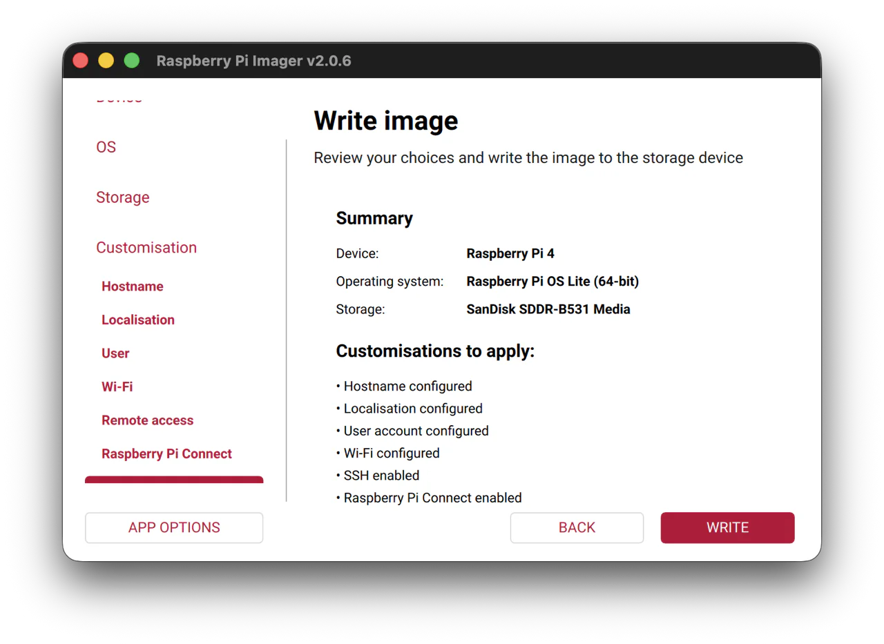The image size is (884, 644).
Task: Open the Customisation step in sidebar
Action: [146, 247]
